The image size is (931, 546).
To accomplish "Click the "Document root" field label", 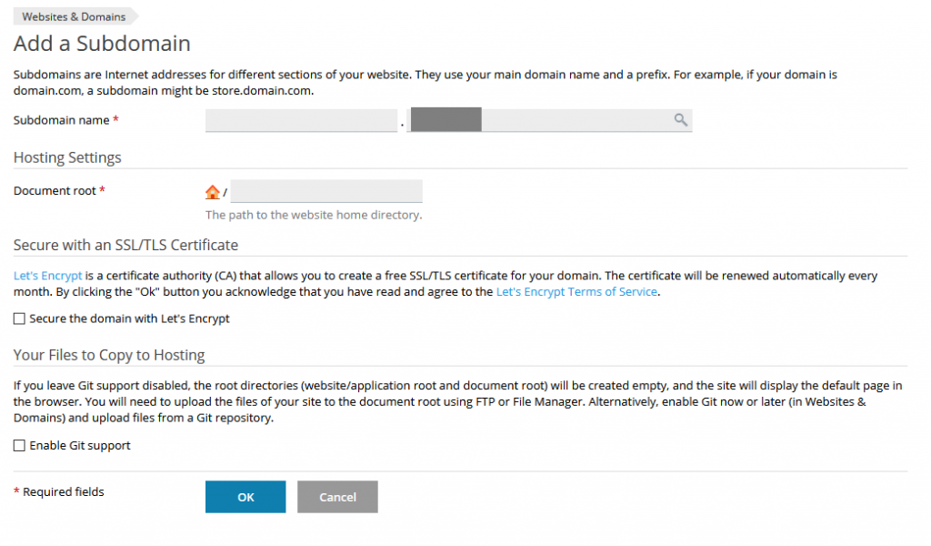I will click(55, 191).
